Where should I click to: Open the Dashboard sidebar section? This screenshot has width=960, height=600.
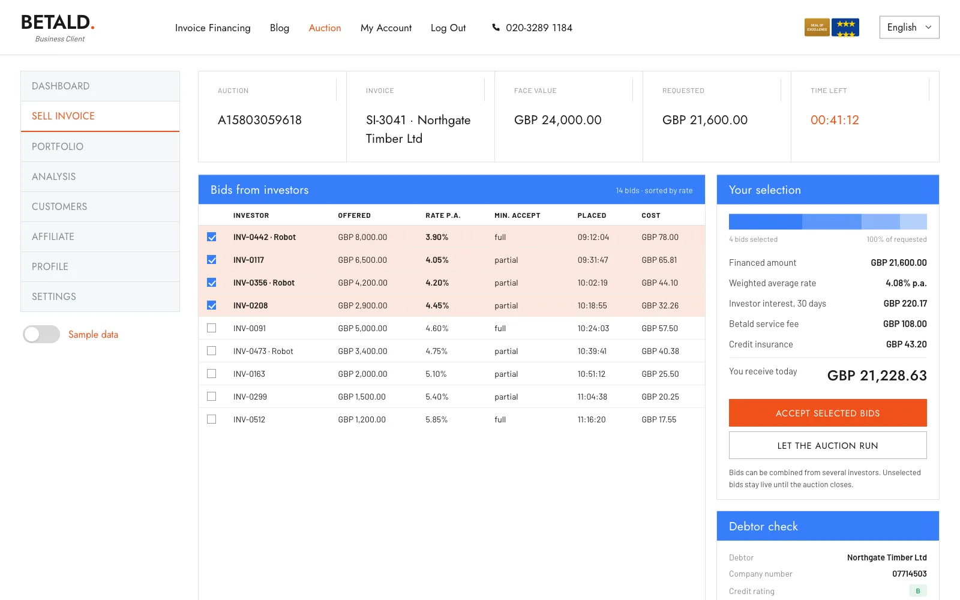[100, 86]
